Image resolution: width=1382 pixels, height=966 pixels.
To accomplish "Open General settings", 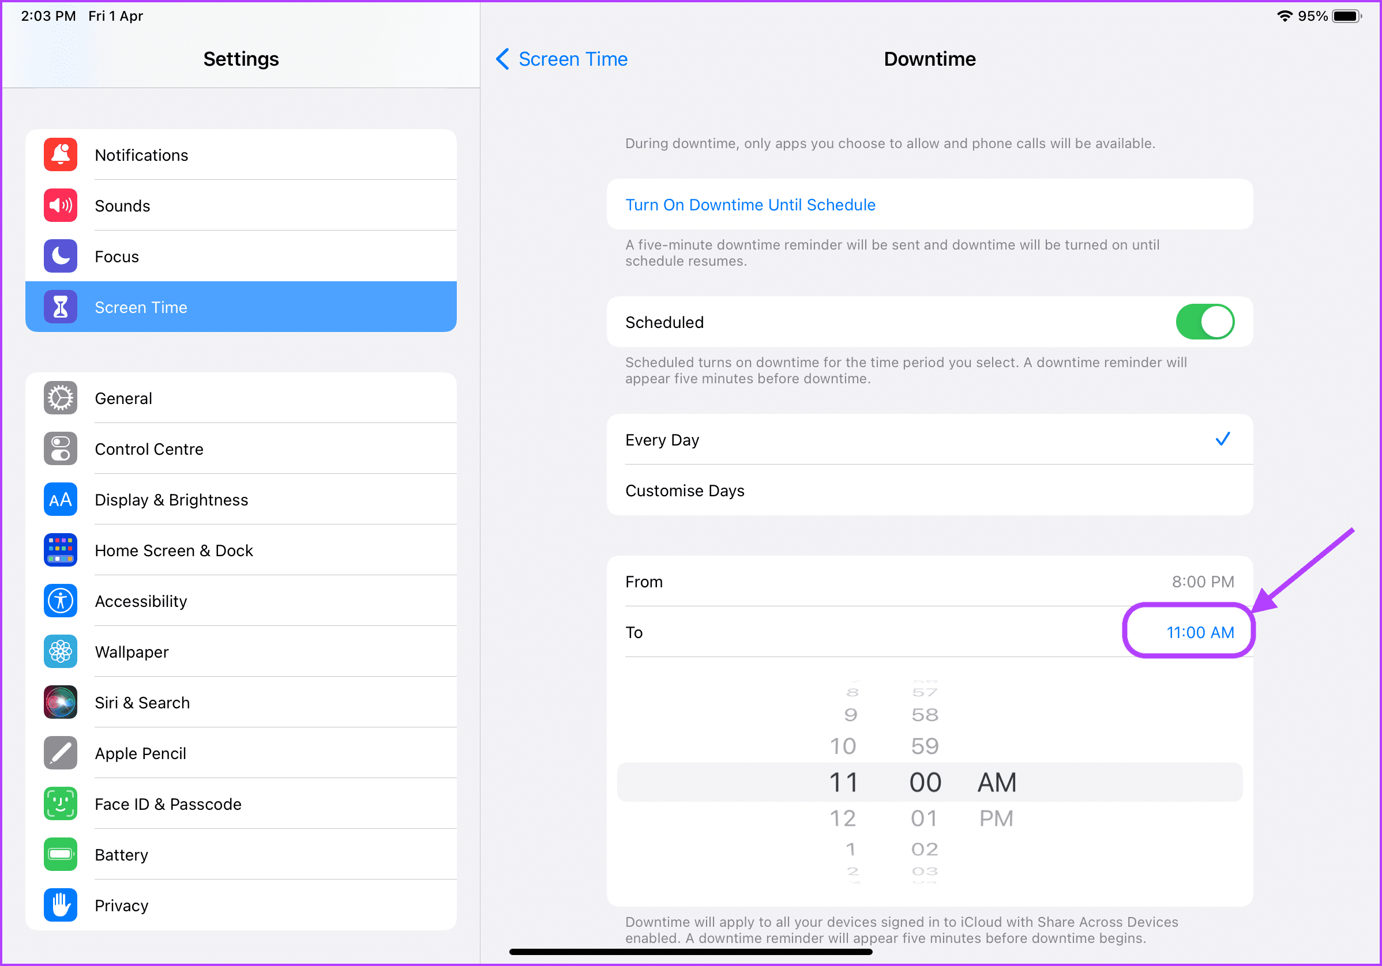I will click(x=241, y=398).
